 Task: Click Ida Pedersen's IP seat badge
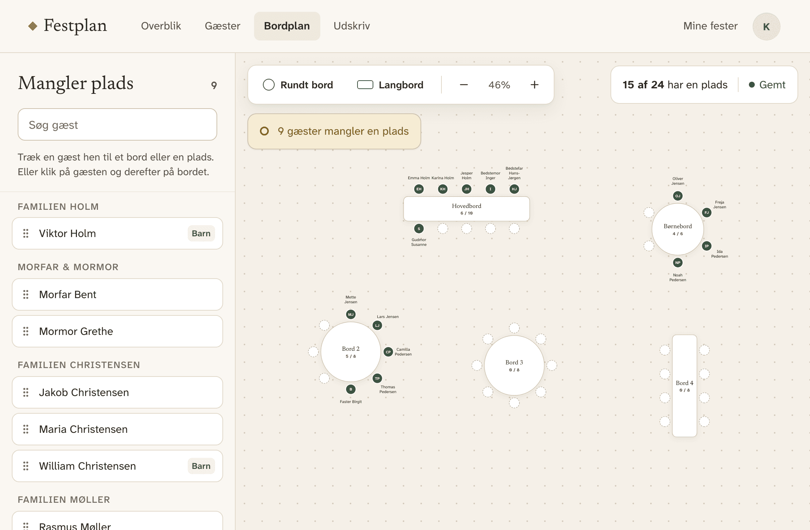tap(706, 246)
